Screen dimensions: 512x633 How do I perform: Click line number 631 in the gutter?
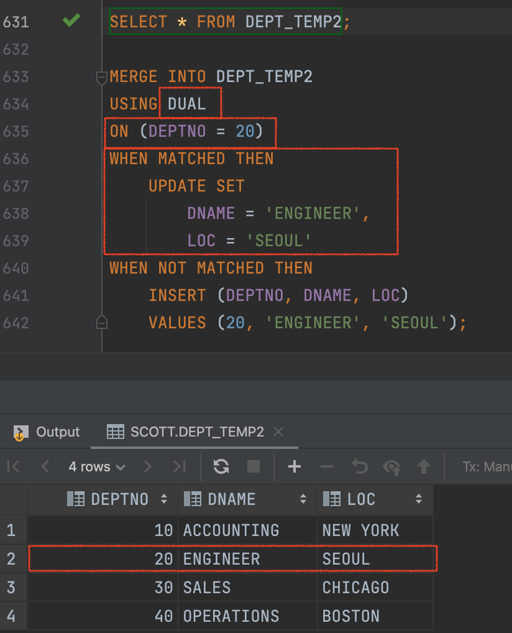point(16,22)
